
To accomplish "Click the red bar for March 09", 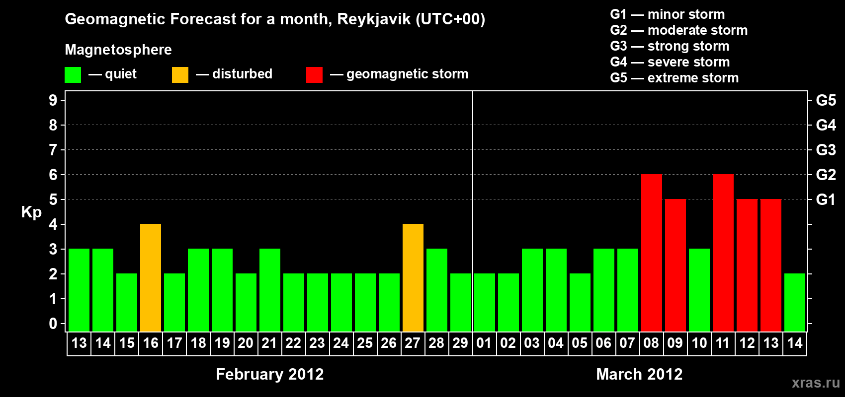I will pyautogui.click(x=676, y=265).
